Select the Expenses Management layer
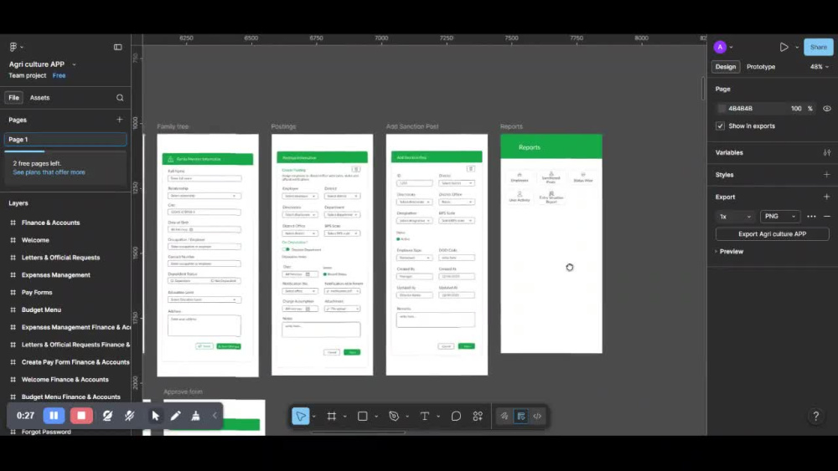Screen dimensions: 838x471 pyautogui.click(x=56, y=274)
